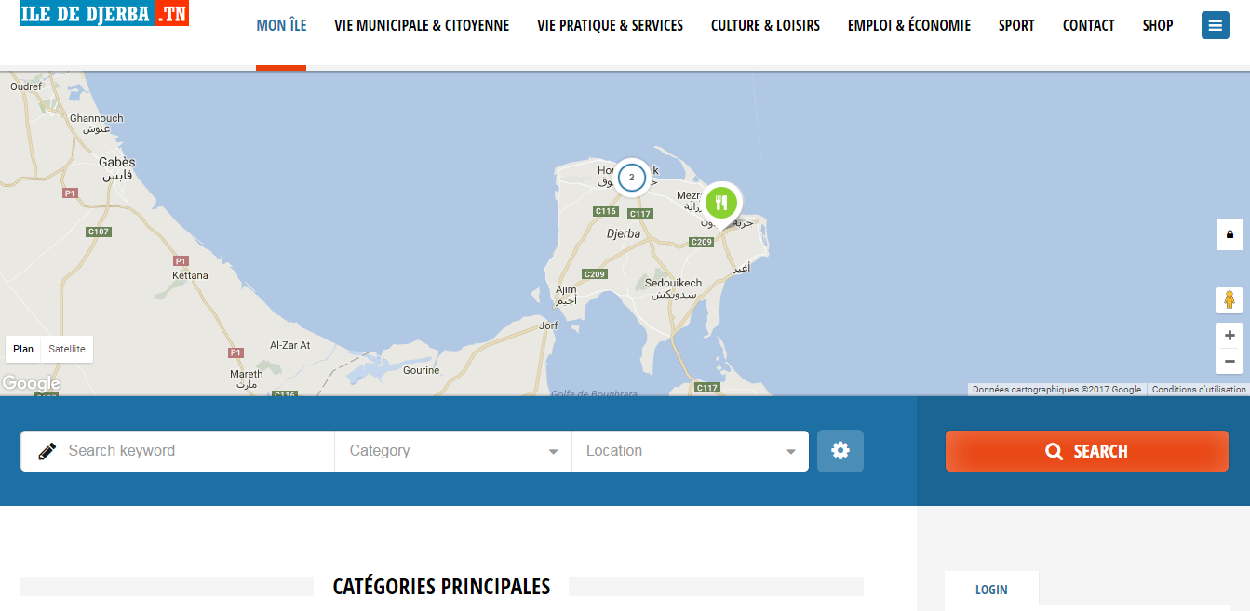This screenshot has width=1250, height=611.
Task: Open the MON ÎLE menu
Action: tap(281, 26)
